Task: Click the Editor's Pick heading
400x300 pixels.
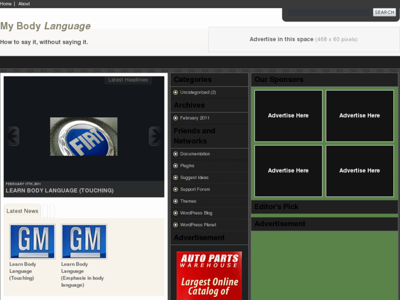Action: pyautogui.click(x=276, y=206)
